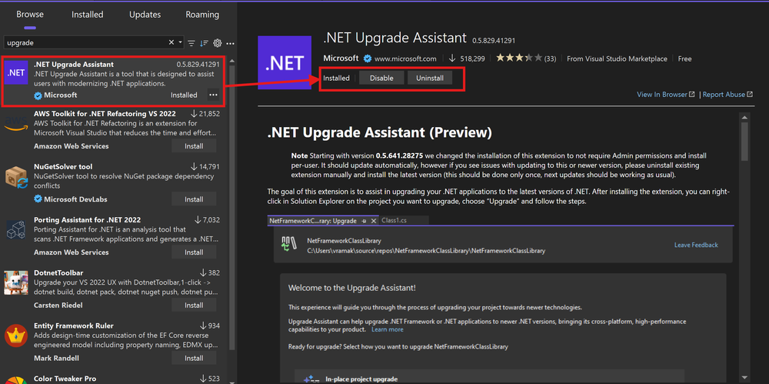This screenshot has height=384, width=769.
Task: Open the more options ellipsis next to gear
Action: coord(230,43)
